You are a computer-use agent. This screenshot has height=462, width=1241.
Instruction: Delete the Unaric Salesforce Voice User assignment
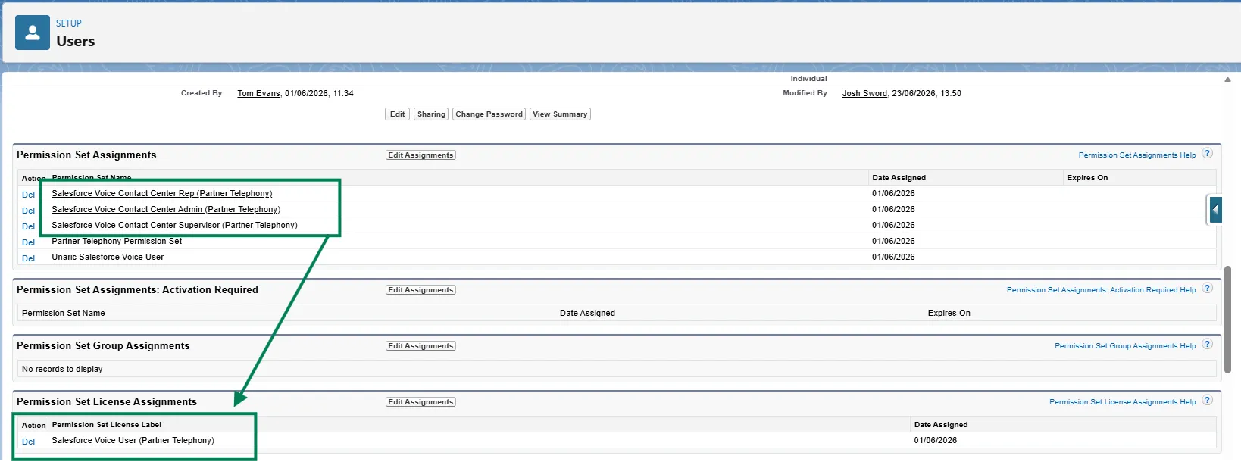(x=29, y=258)
